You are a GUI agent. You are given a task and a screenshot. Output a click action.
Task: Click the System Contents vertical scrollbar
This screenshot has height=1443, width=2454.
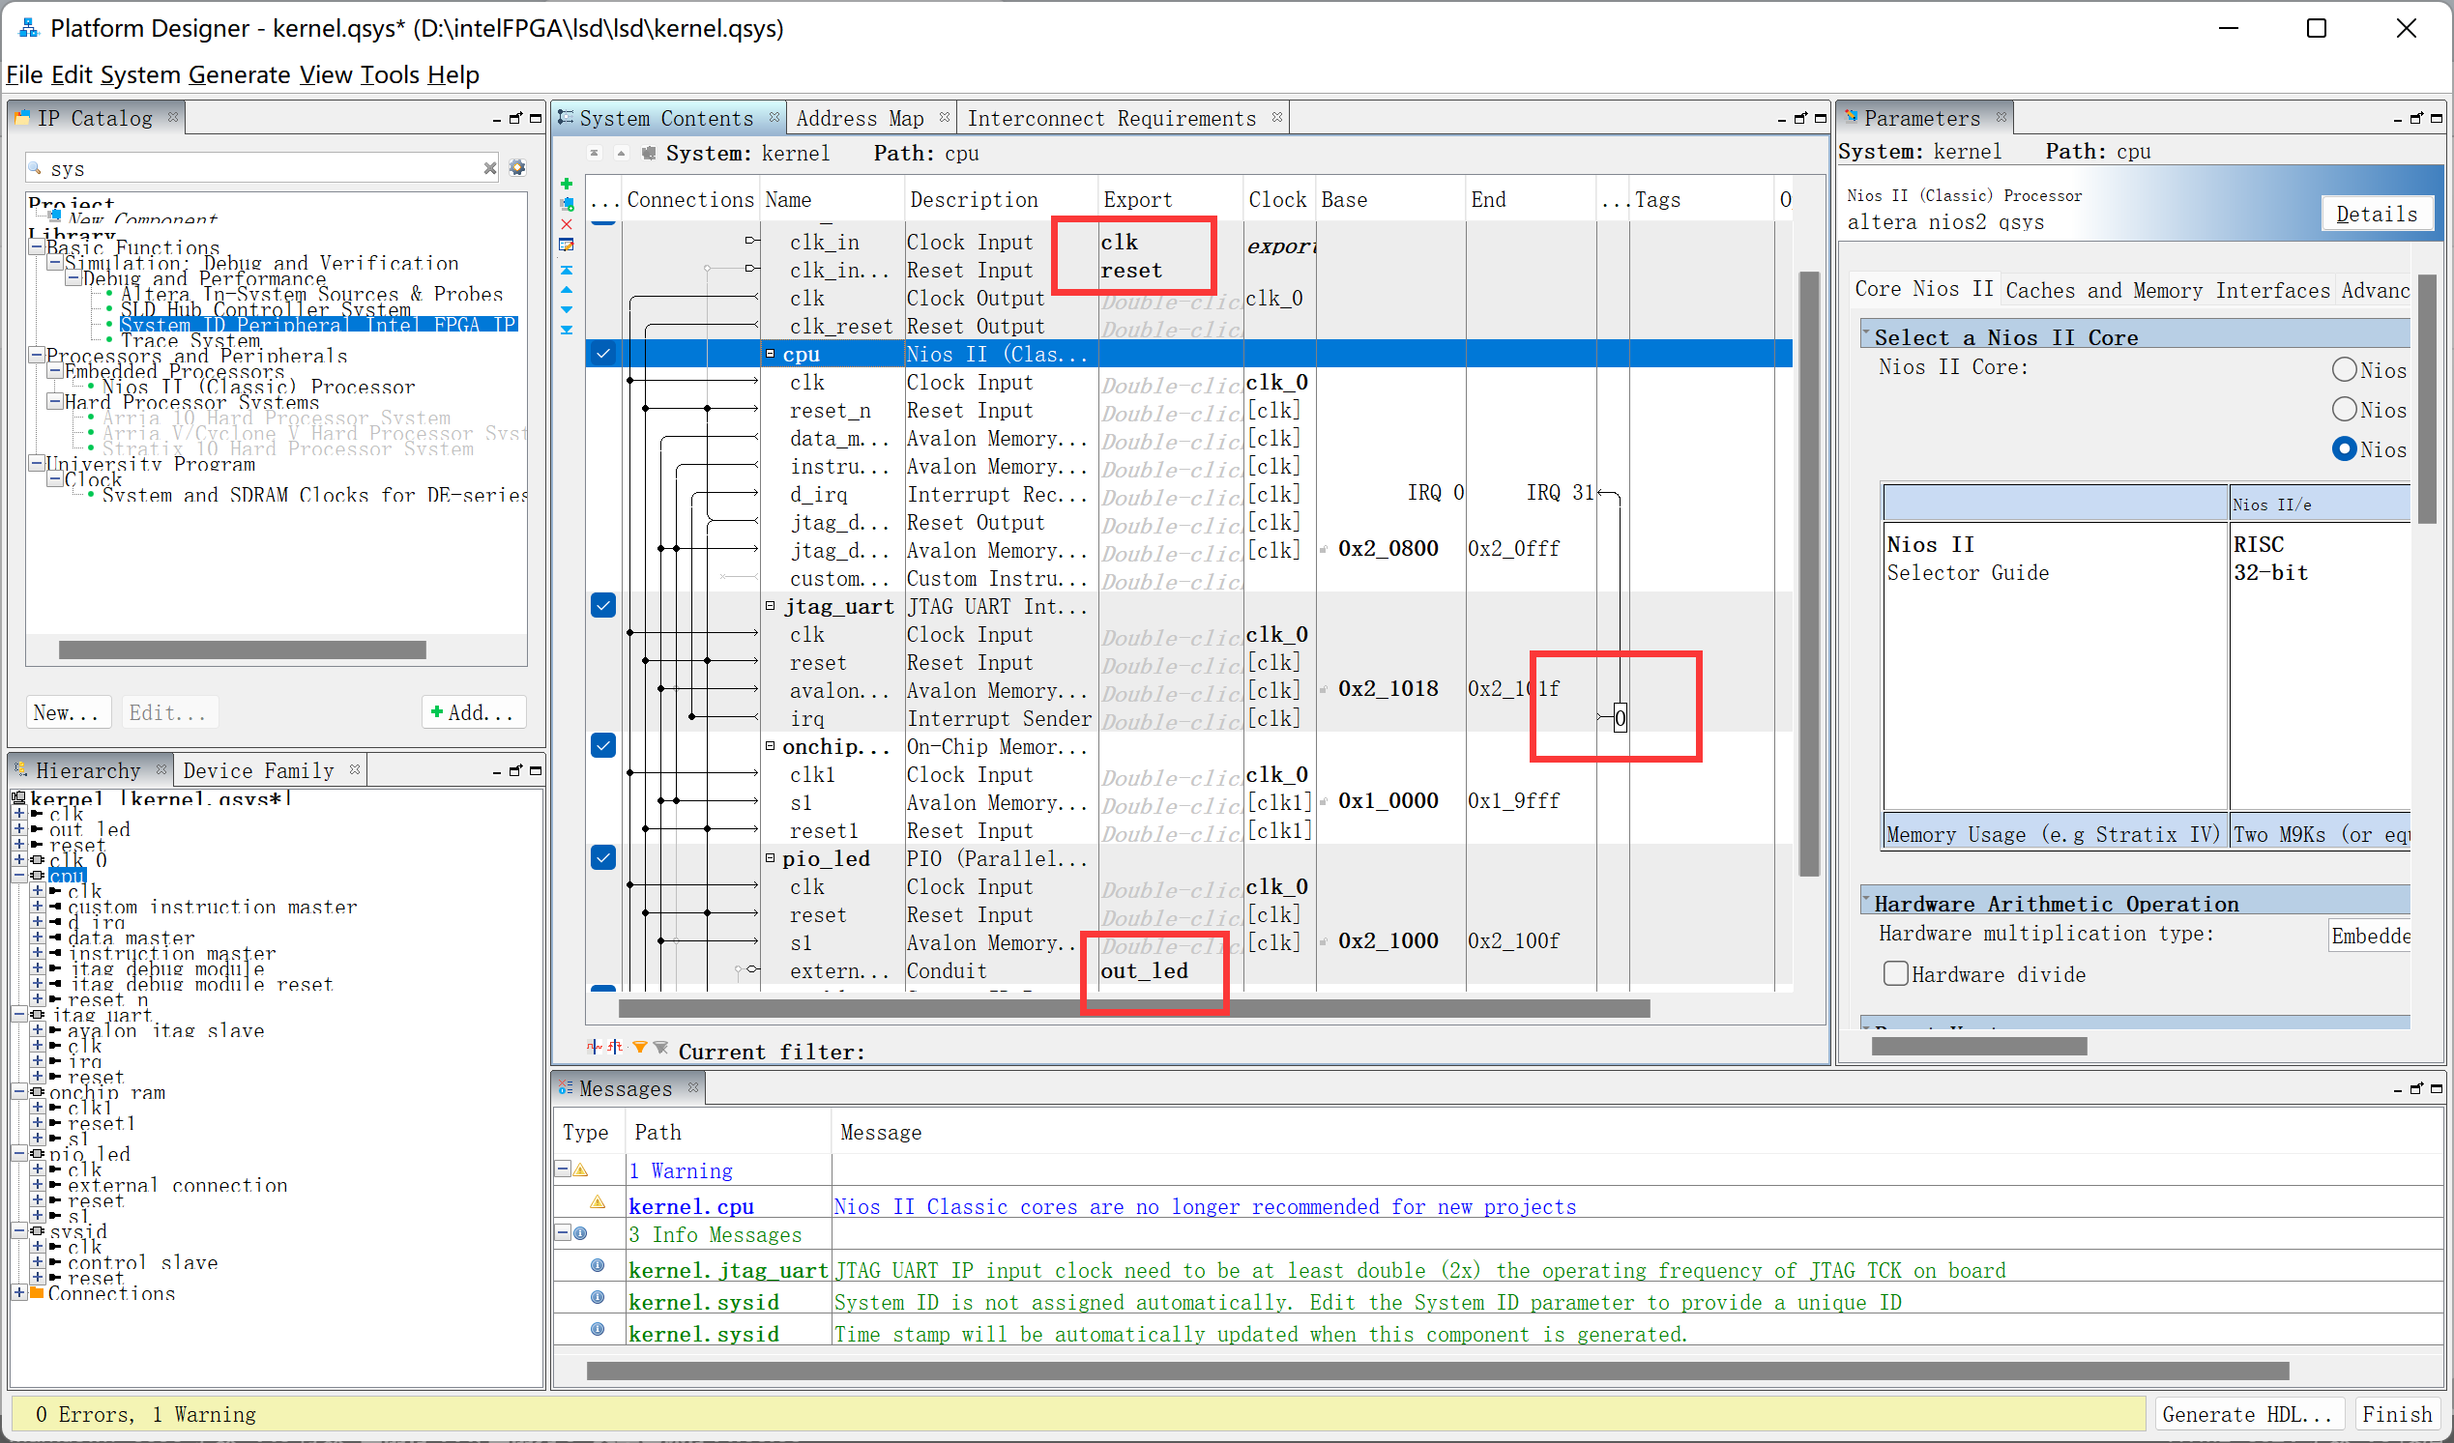[1808, 574]
